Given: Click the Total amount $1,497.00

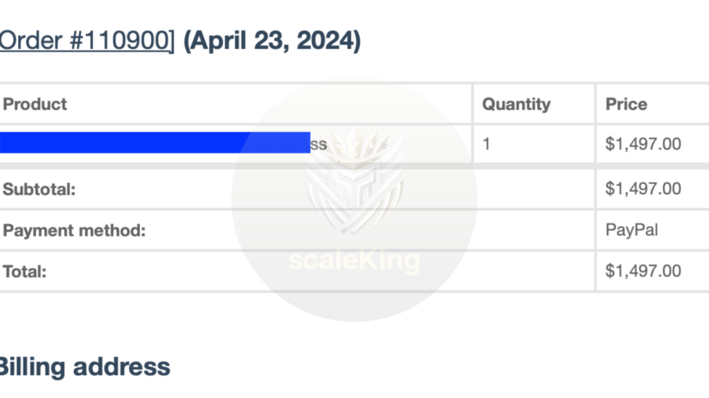Looking at the screenshot, I should click(x=643, y=271).
